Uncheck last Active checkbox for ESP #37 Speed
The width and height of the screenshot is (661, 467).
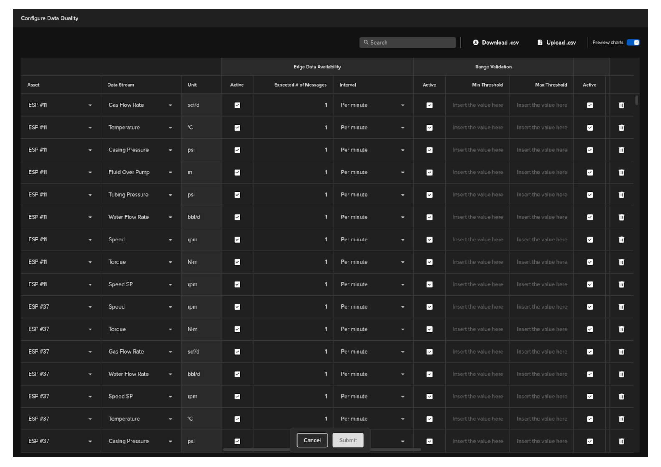tap(590, 307)
